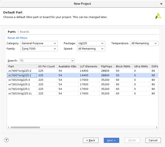Expand the search history dropdown arrow
This screenshot has width=165, height=147.
pos(72,61)
